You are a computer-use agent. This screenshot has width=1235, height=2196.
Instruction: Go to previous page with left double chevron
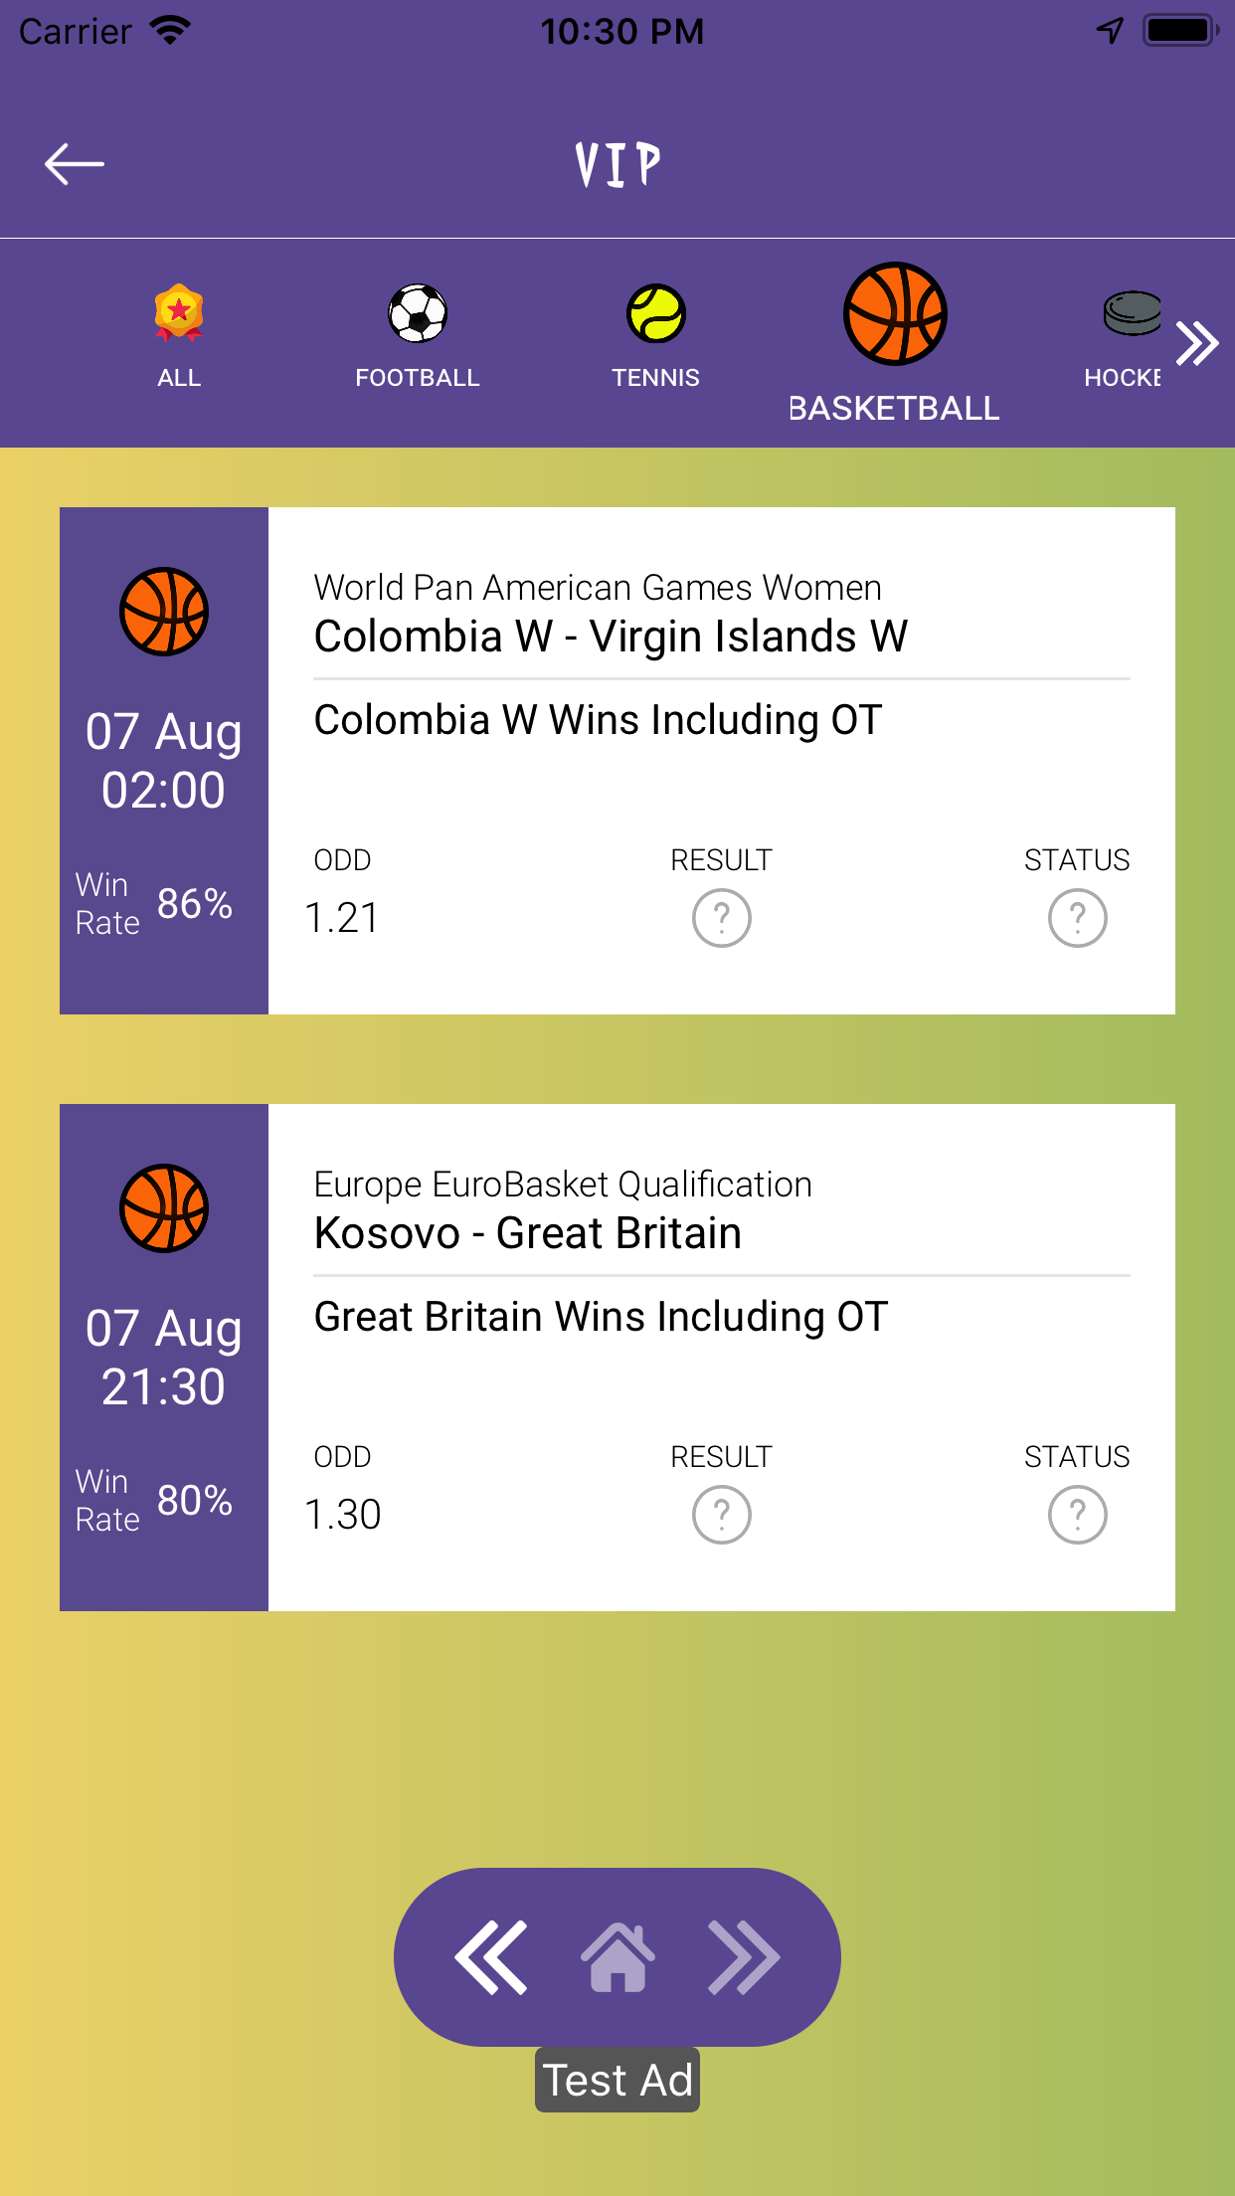click(x=491, y=1957)
